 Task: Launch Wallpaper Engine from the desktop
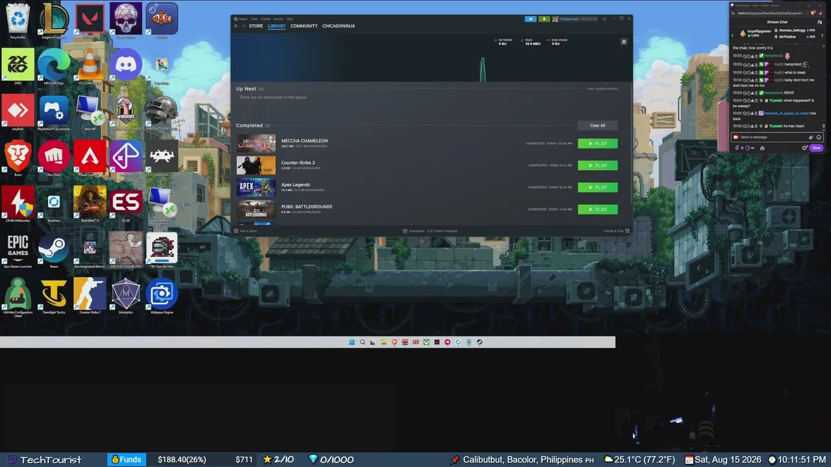161,296
